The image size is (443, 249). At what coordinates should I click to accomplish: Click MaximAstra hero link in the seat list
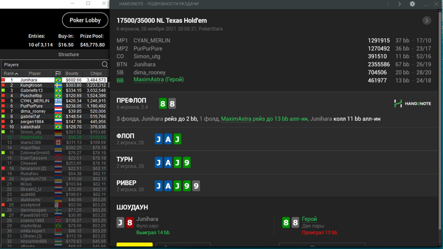148,80
